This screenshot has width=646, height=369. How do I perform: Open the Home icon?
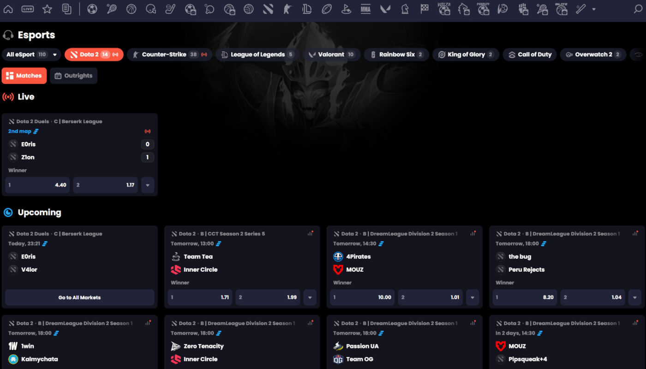coord(8,9)
